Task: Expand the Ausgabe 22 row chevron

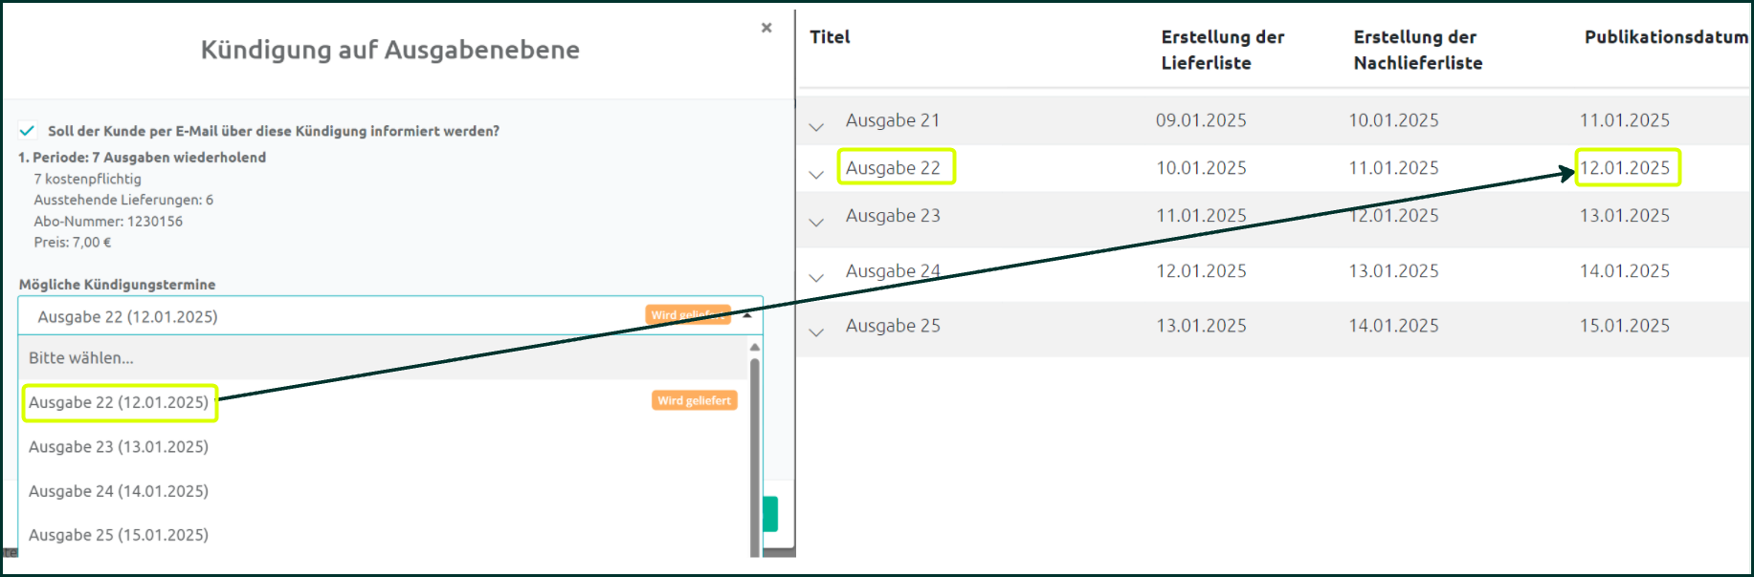Action: pyautogui.click(x=816, y=174)
